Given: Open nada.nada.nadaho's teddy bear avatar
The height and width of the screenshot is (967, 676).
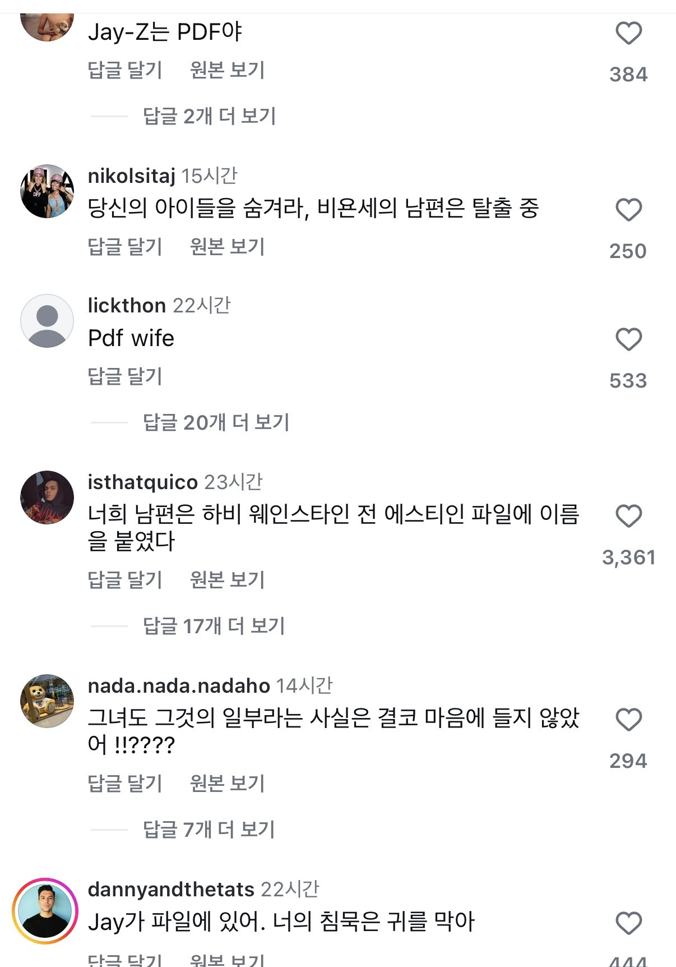Looking at the screenshot, I should [47, 701].
